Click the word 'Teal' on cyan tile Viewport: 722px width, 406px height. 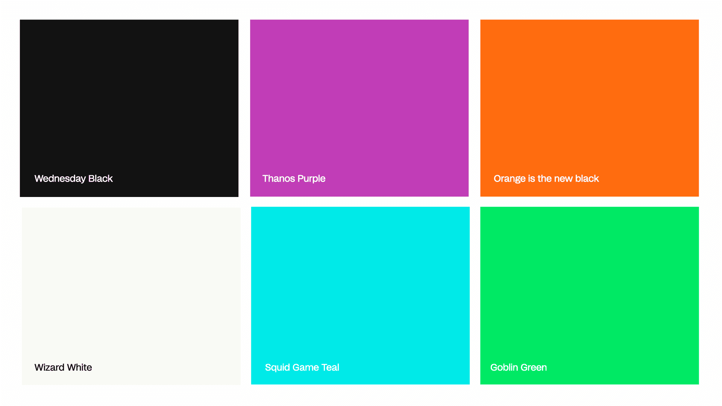click(330, 367)
